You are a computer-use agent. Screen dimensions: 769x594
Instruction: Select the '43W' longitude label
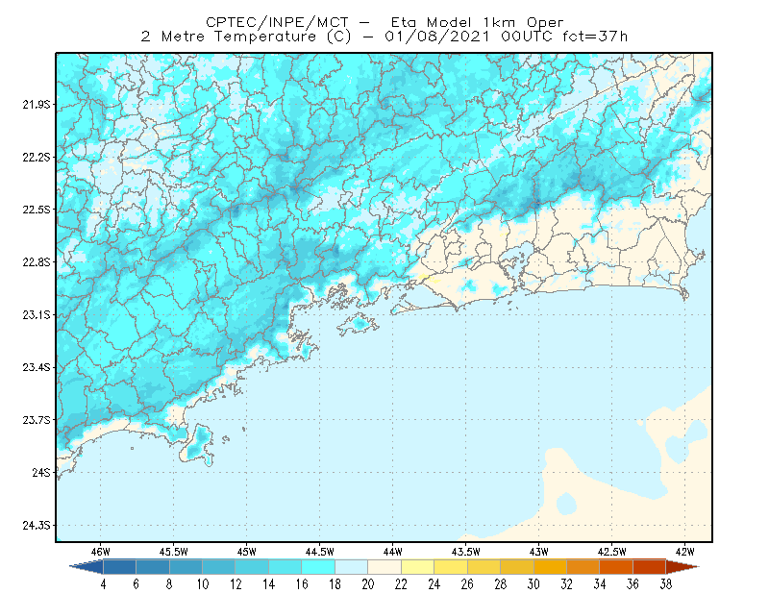pyautogui.click(x=539, y=552)
